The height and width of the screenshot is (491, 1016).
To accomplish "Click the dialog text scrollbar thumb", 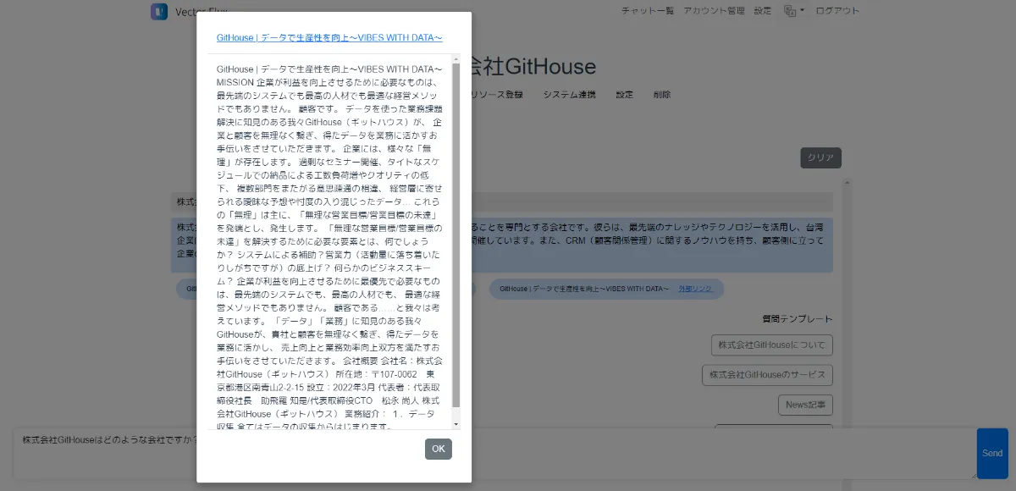I will pyautogui.click(x=456, y=237).
